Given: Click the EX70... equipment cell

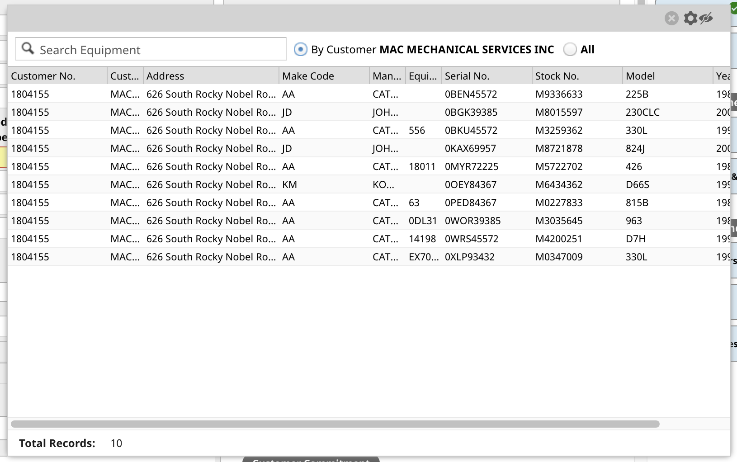Looking at the screenshot, I should coord(424,257).
